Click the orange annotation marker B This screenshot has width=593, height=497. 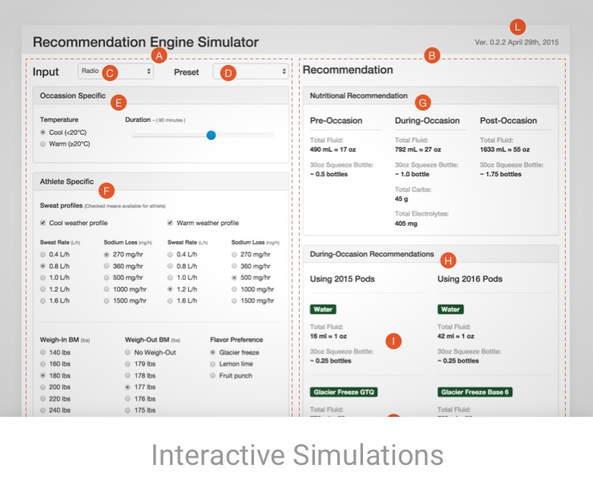(x=432, y=56)
